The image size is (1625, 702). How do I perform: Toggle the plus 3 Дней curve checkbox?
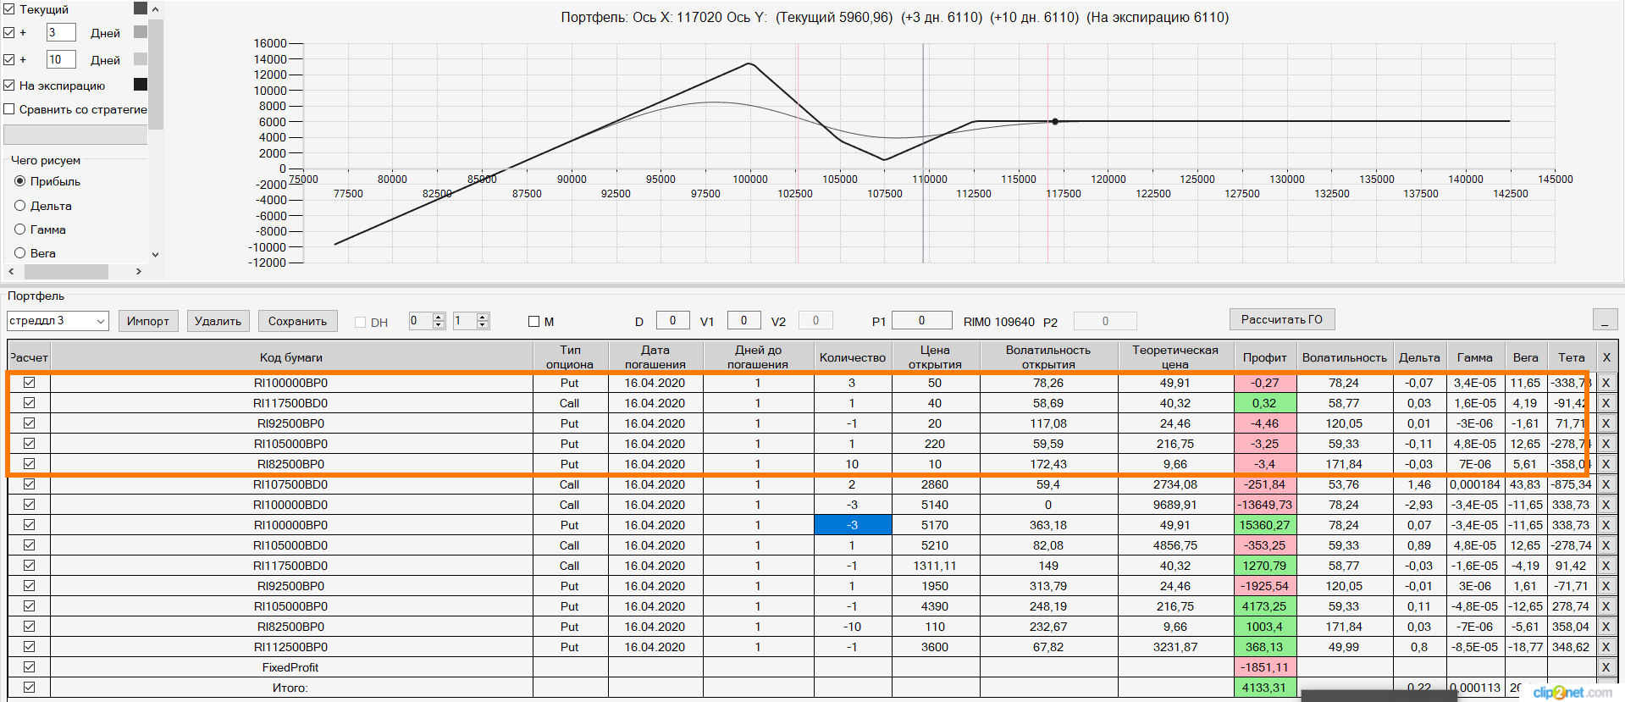coord(9,33)
